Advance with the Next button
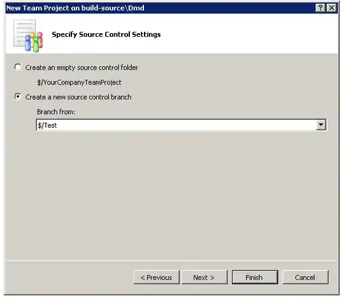Screen dimensions: 344x299 coord(204,277)
